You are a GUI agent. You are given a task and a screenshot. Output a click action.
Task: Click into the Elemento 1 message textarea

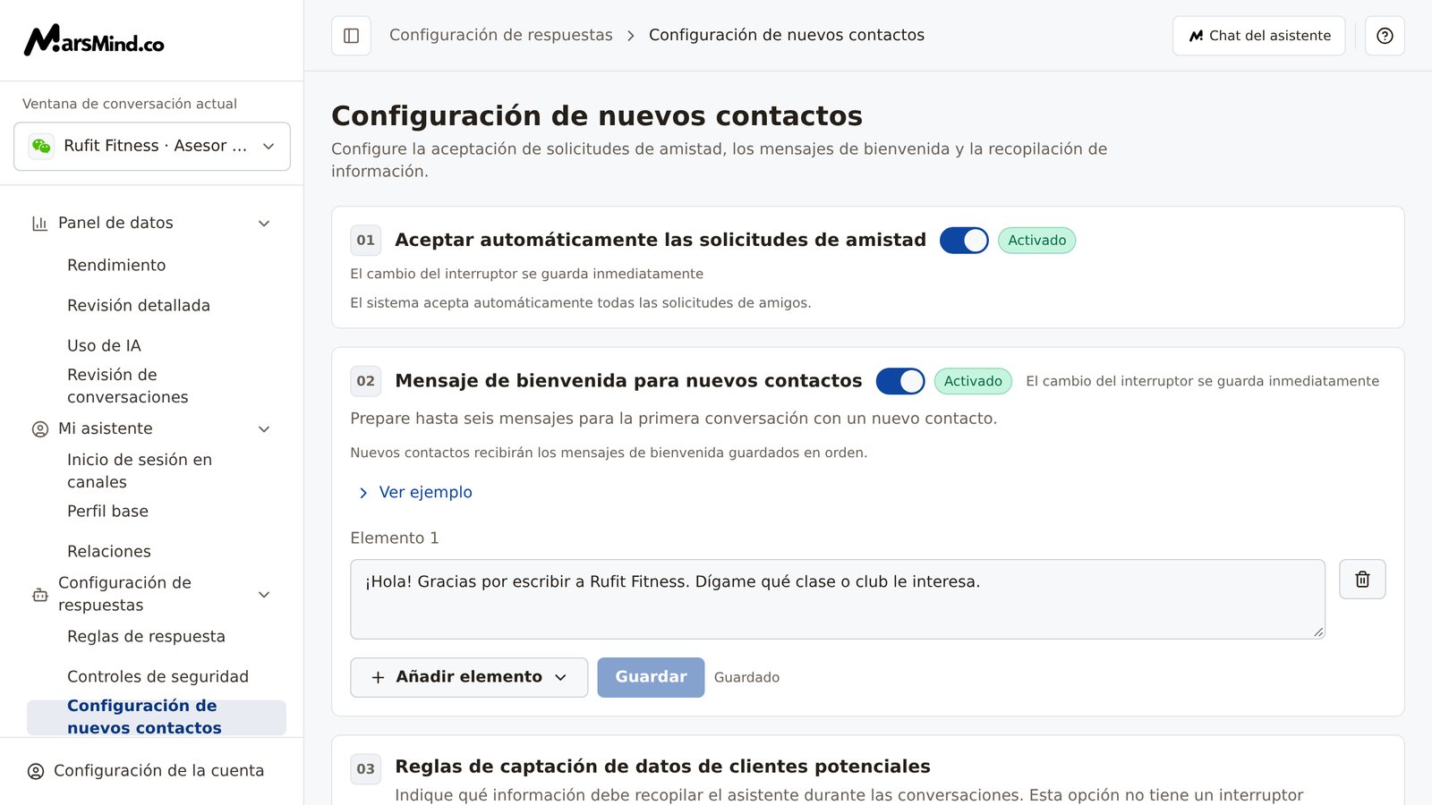point(838,599)
